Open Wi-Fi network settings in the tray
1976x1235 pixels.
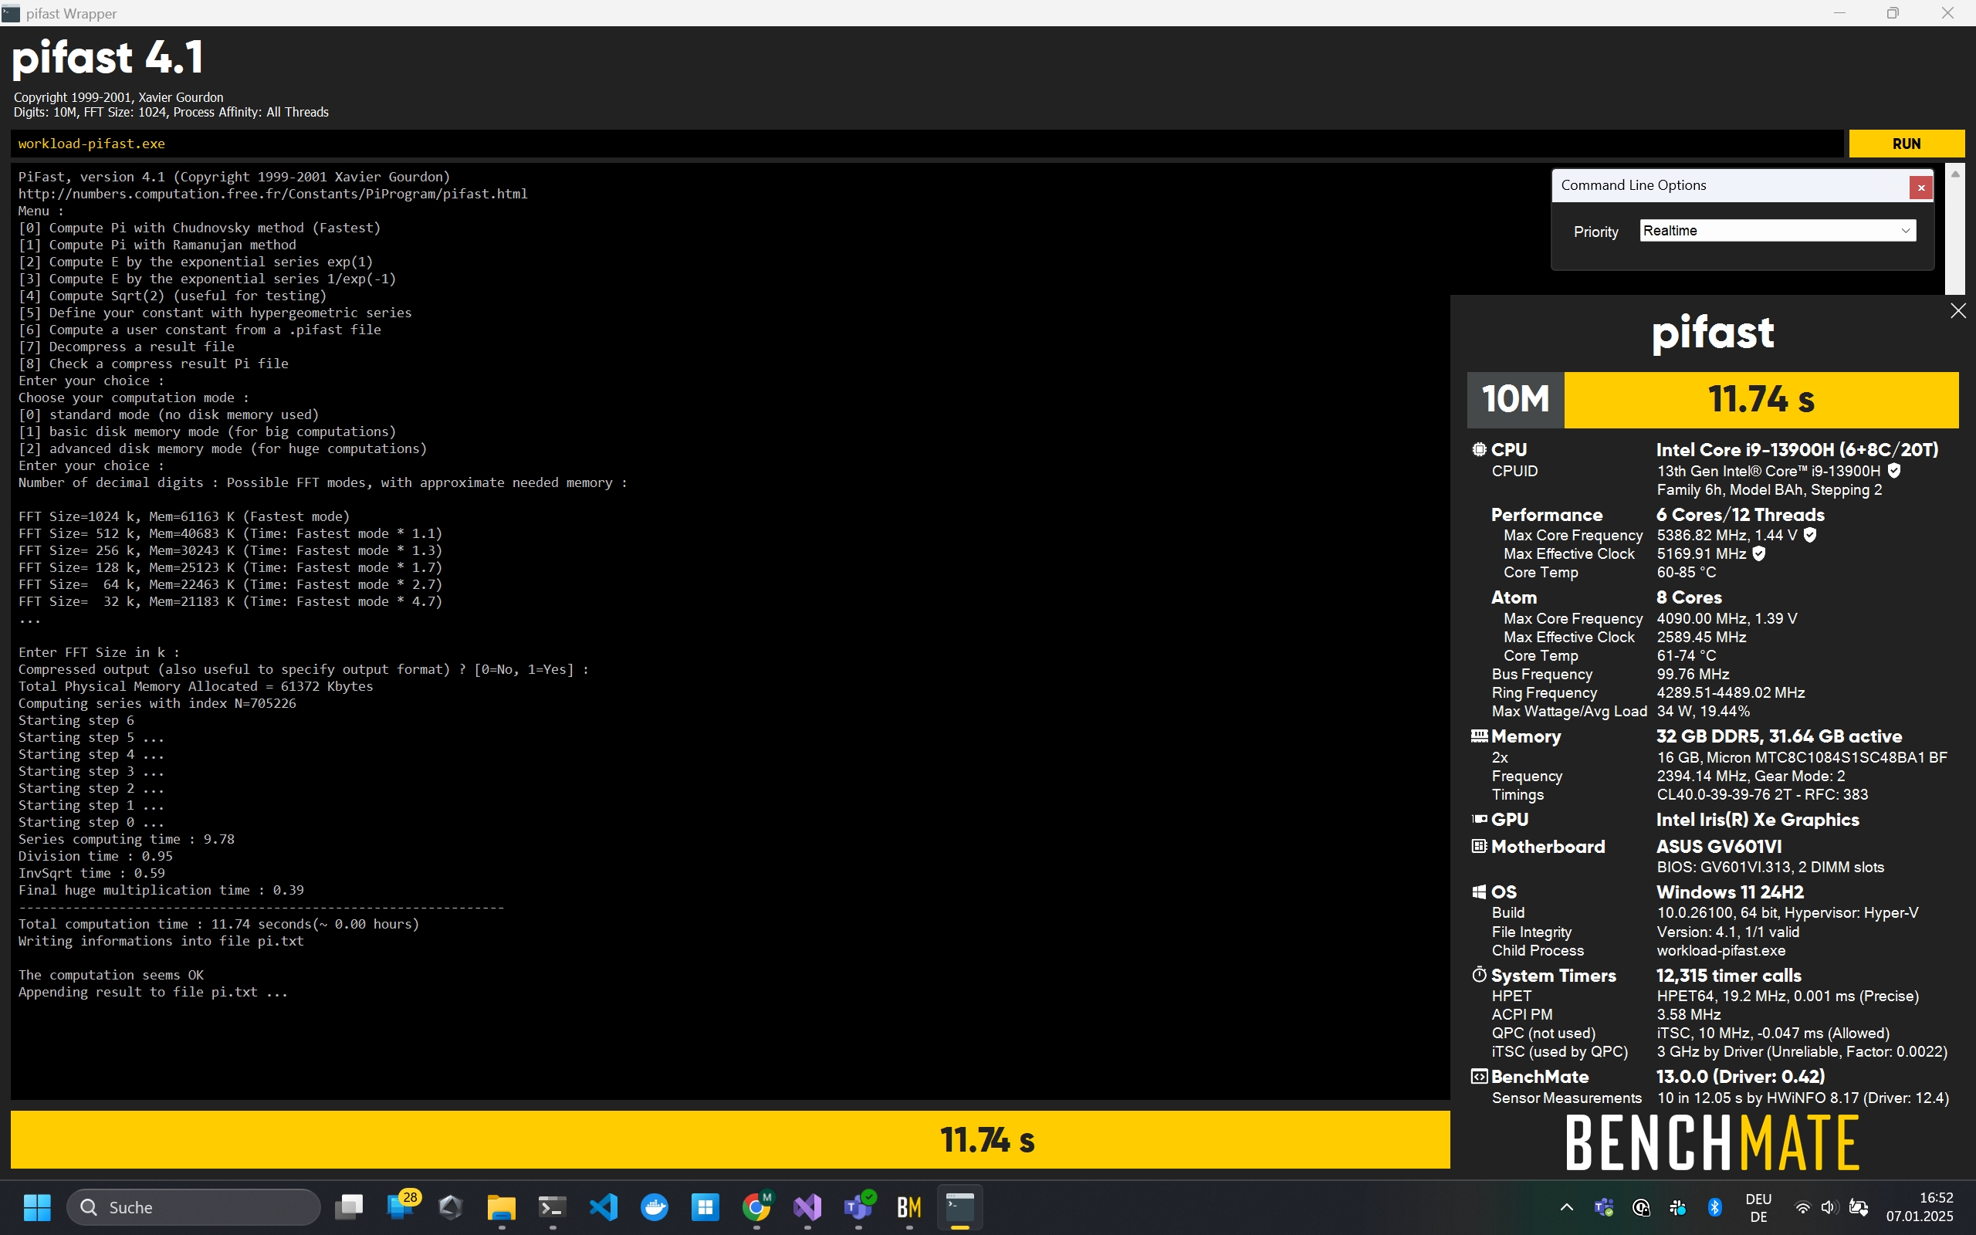tap(1802, 1207)
